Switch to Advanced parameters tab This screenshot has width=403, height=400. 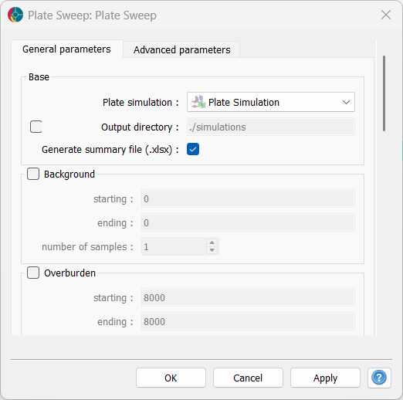[x=181, y=49]
